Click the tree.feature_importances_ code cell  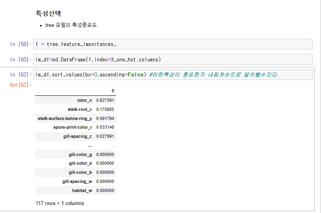(173, 44)
